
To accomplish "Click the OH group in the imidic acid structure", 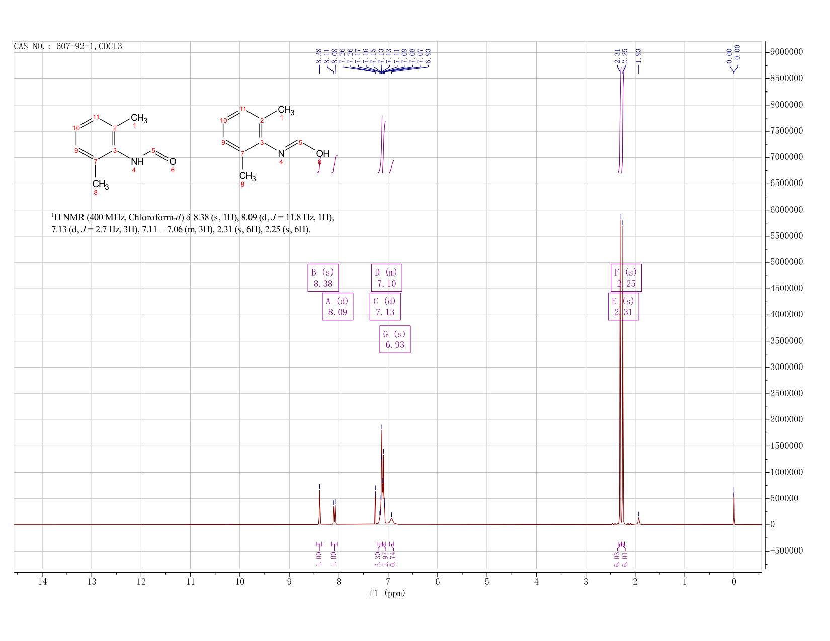I will pyautogui.click(x=323, y=153).
